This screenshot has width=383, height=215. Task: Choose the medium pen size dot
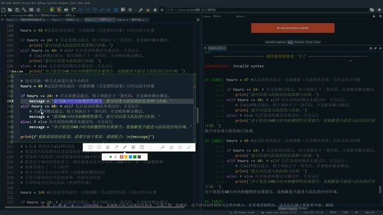coord(111,157)
